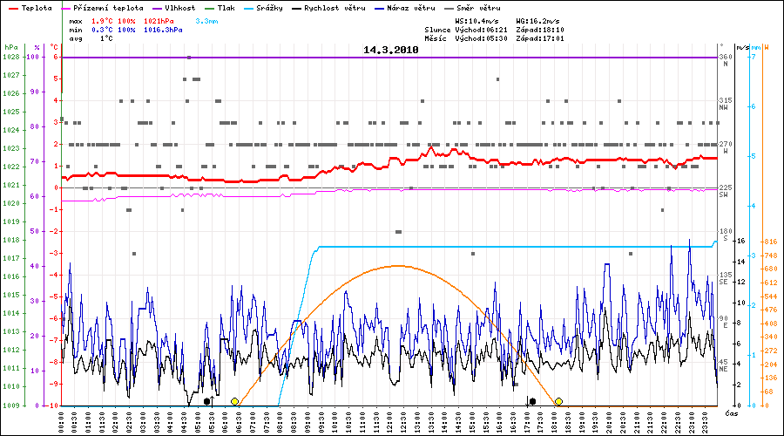
Task: Click the yellow sunrise marker on the time axis
Action: (x=234, y=401)
